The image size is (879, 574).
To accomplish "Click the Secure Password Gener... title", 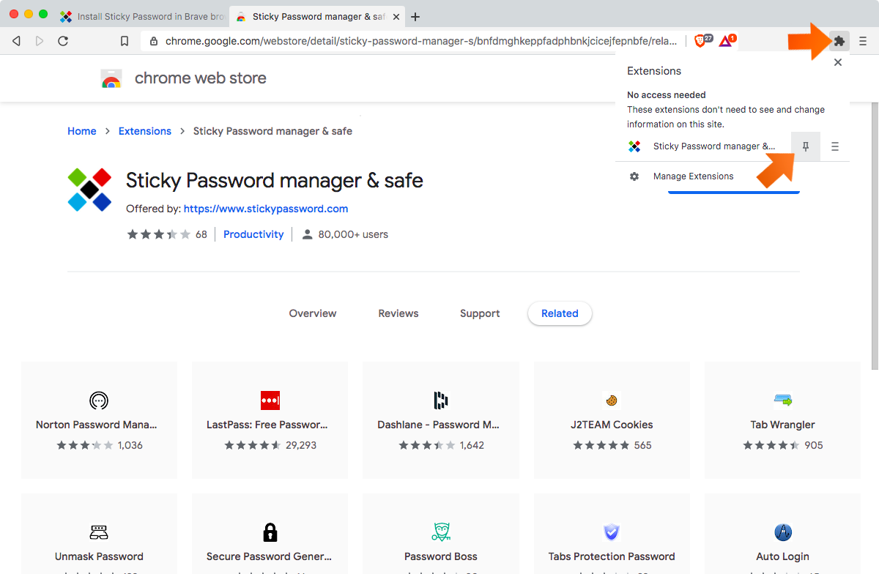I will 270,556.
